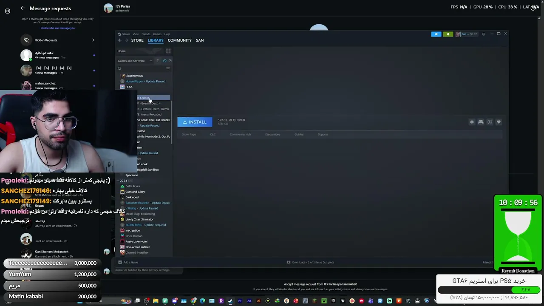Open the Help menu in Steam

tap(167, 34)
